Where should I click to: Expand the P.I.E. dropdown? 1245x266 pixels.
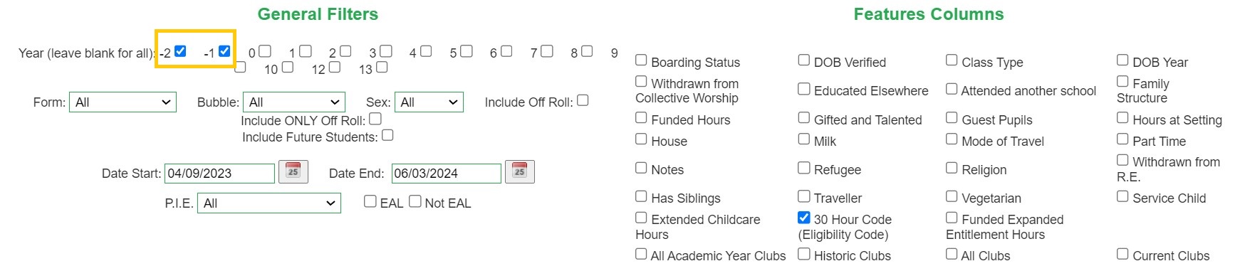click(269, 203)
